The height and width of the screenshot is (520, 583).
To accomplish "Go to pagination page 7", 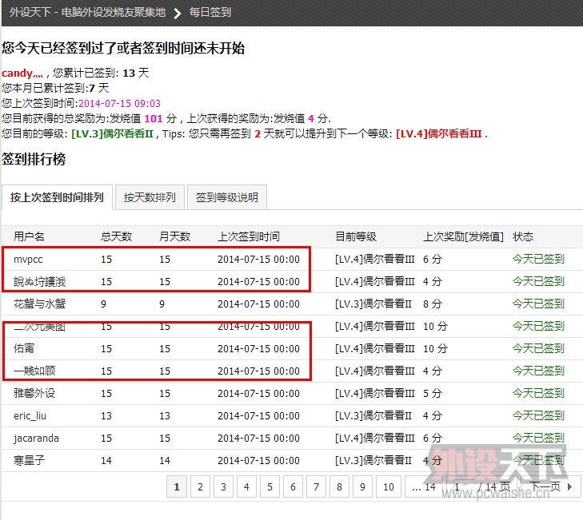I will click(316, 486).
